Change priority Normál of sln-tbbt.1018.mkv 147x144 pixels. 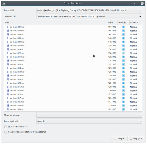(x=134, y=64)
